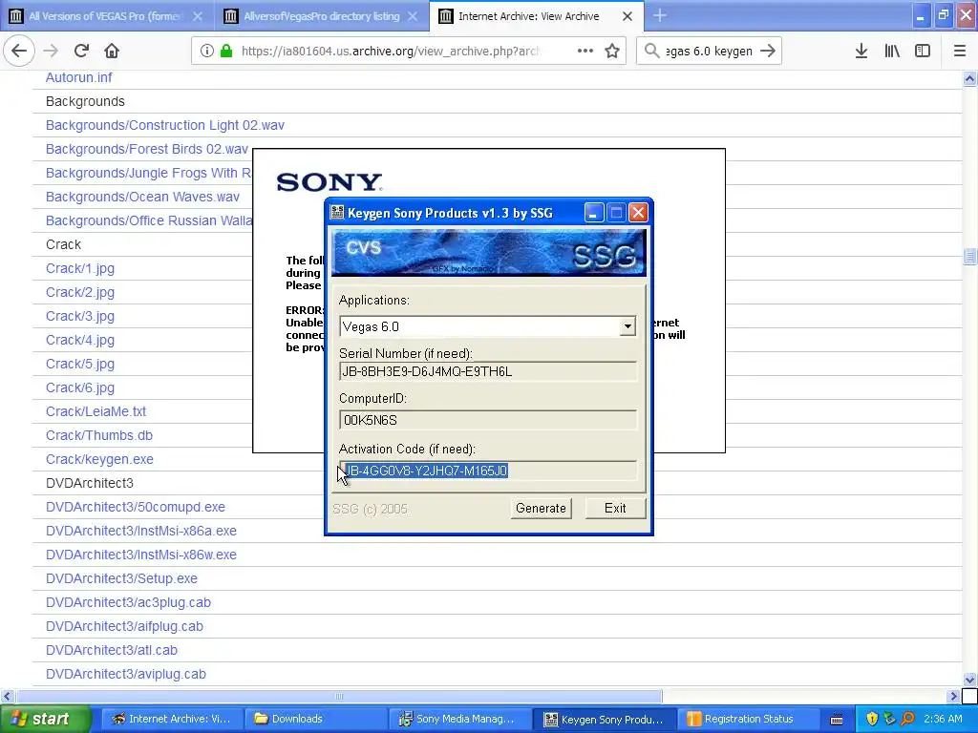The image size is (978, 733).
Task: Open the Firefox hamburger menu
Action: tap(960, 52)
